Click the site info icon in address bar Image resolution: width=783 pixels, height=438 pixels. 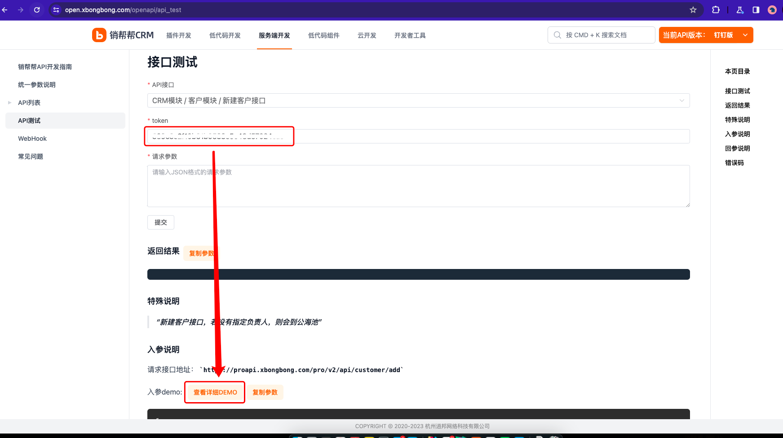[x=56, y=10]
